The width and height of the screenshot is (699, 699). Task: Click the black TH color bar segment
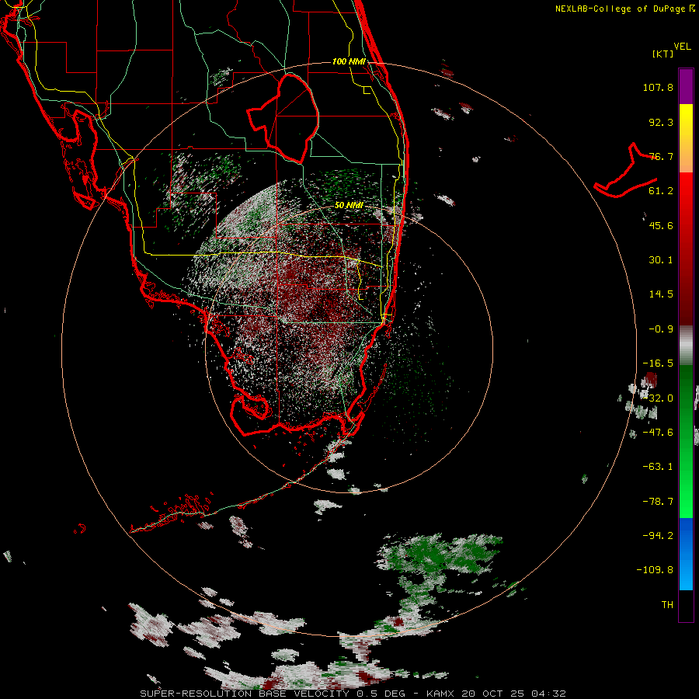pyautogui.click(x=686, y=605)
